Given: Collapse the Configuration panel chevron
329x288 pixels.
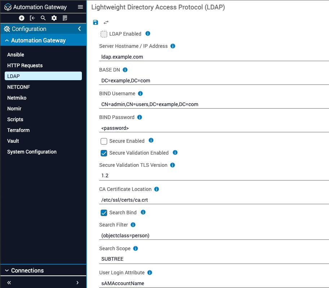Looking at the screenshot, I should coord(79,29).
